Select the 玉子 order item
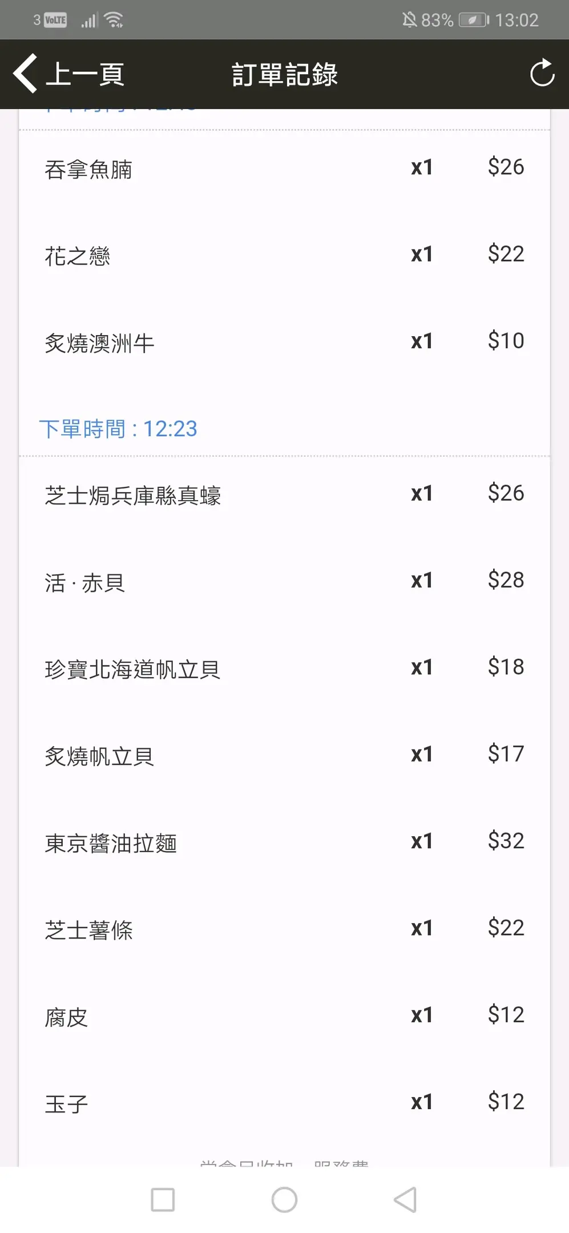Viewport: 569px width, 1233px height. pos(67,1104)
